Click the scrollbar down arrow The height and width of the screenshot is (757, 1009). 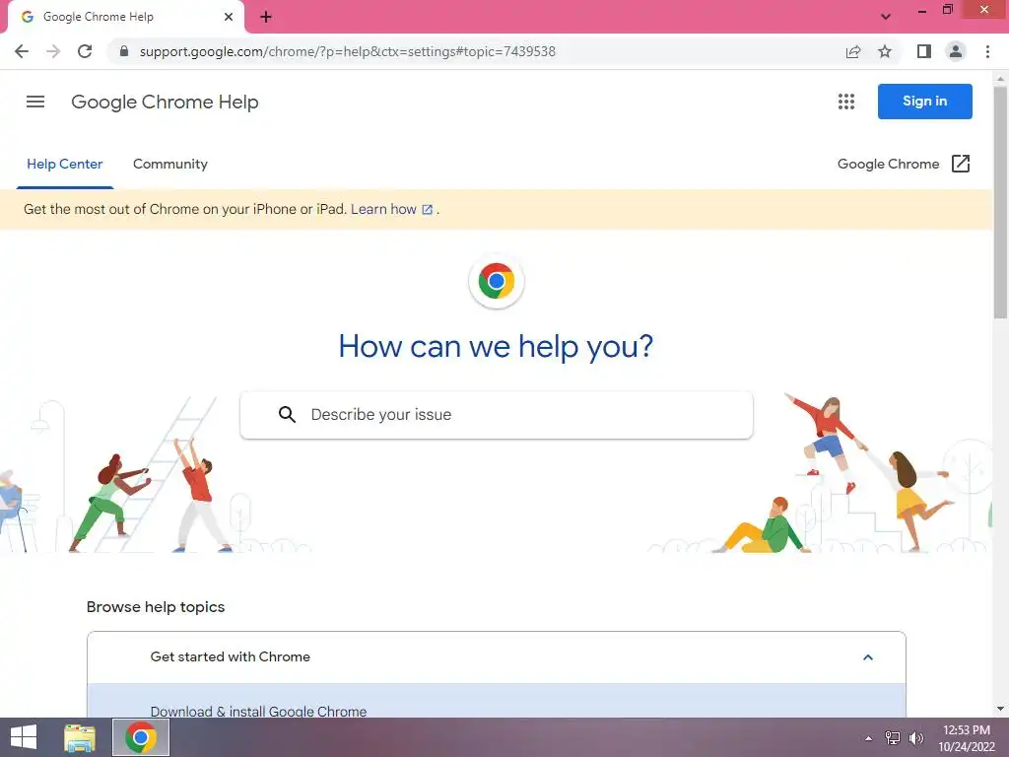1000,710
